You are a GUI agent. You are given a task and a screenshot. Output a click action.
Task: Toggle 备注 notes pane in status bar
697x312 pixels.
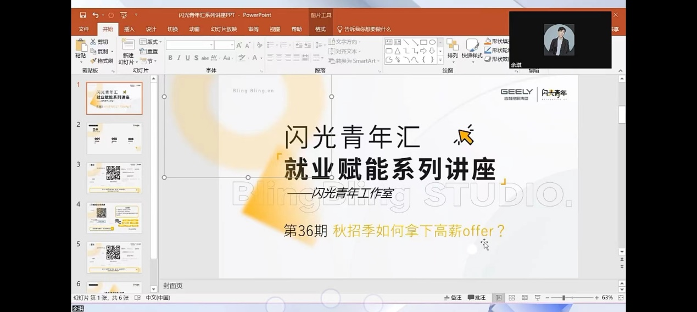453,298
